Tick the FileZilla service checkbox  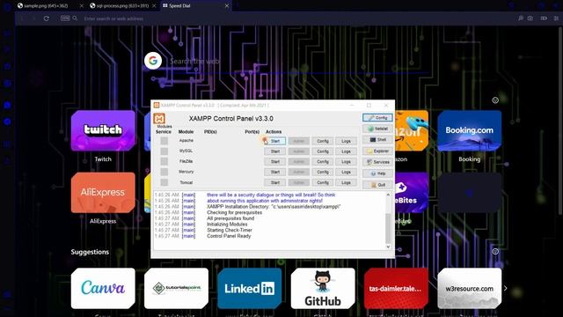(165, 162)
